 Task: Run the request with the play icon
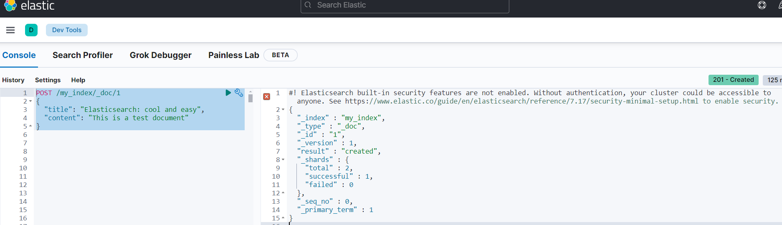click(228, 93)
